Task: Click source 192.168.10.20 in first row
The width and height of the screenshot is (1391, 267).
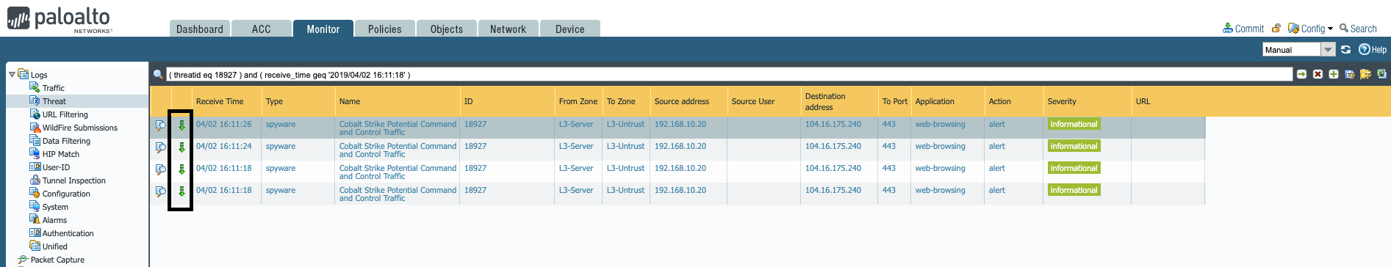Action: 680,124
